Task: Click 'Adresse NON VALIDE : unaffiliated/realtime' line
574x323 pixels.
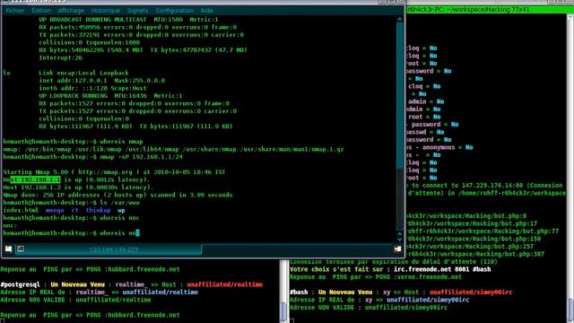Action: point(75,300)
